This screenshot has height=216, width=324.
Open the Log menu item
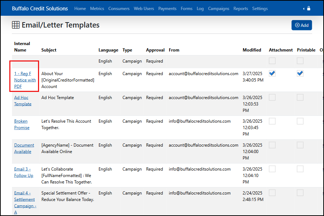200,9
